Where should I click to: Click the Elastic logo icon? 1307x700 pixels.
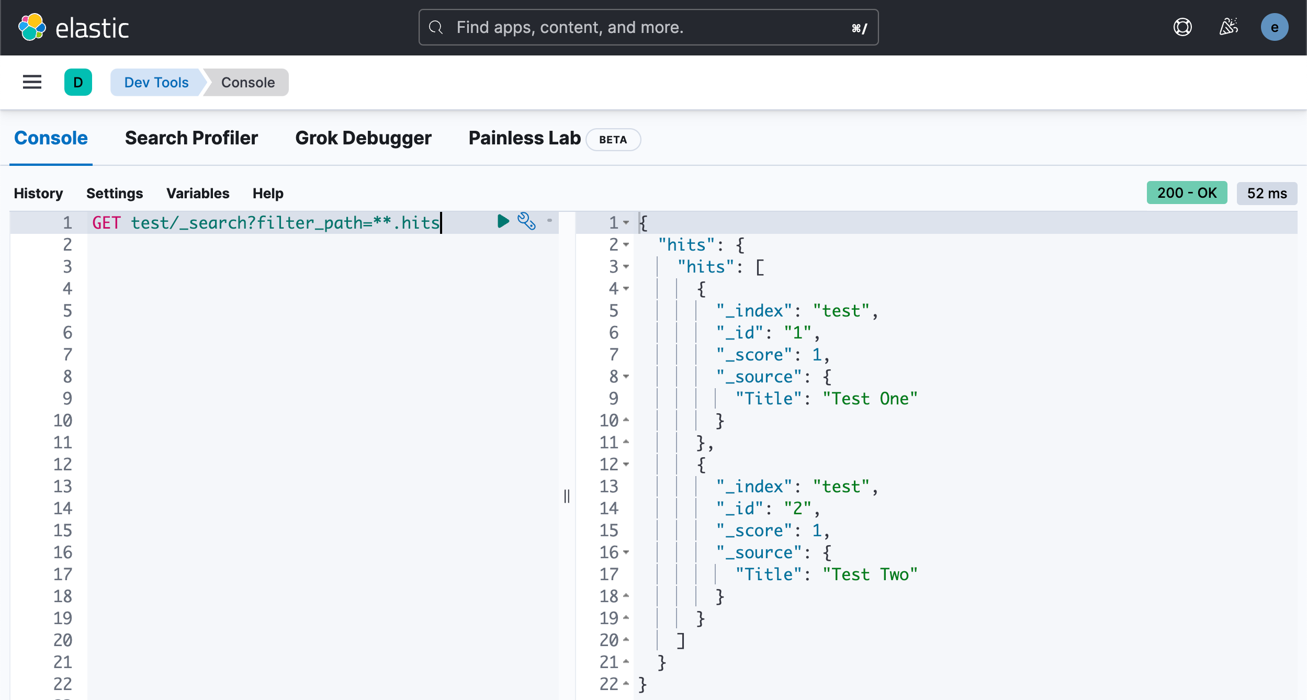tap(32, 27)
